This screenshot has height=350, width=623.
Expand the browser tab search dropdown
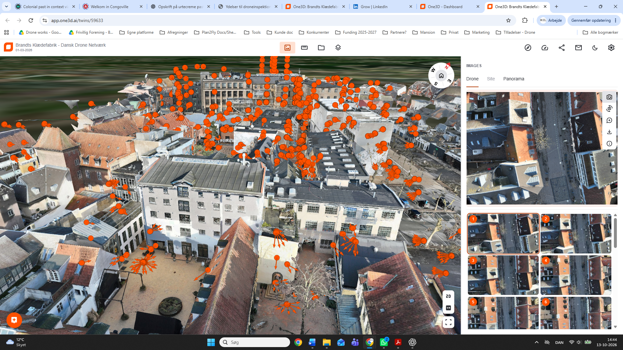point(6,6)
